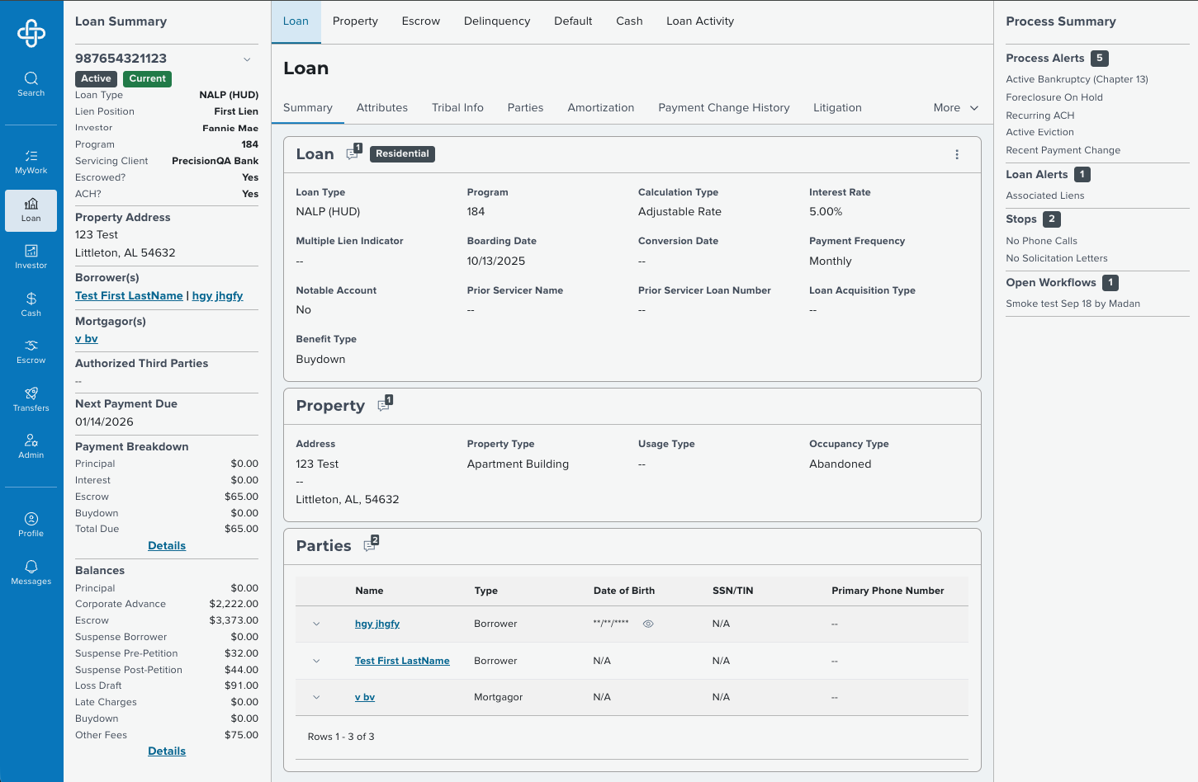This screenshot has width=1198, height=782.
Task: Open the More sub-tab dropdown
Action: coord(956,107)
